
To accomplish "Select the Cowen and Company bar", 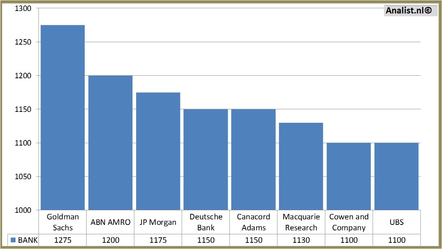I will [x=349, y=176].
